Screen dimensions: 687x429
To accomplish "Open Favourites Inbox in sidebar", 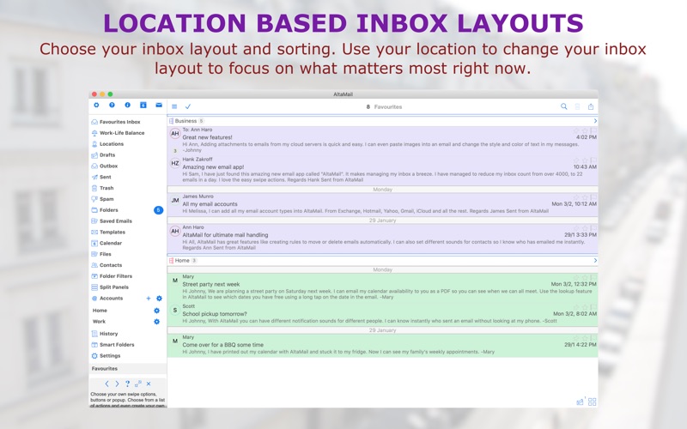I will tap(116, 122).
